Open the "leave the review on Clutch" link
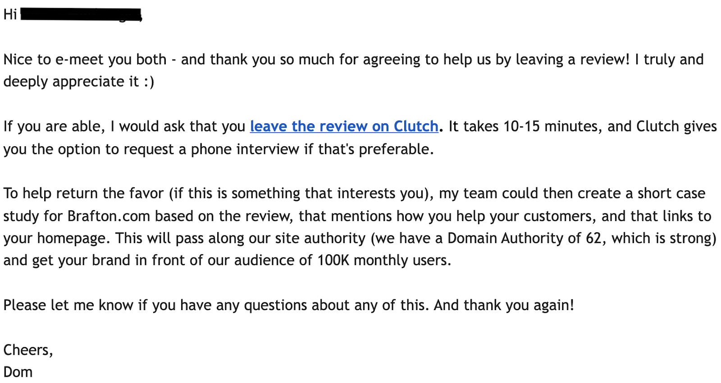This screenshot has width=721, height=383. [x=344, y=126]
